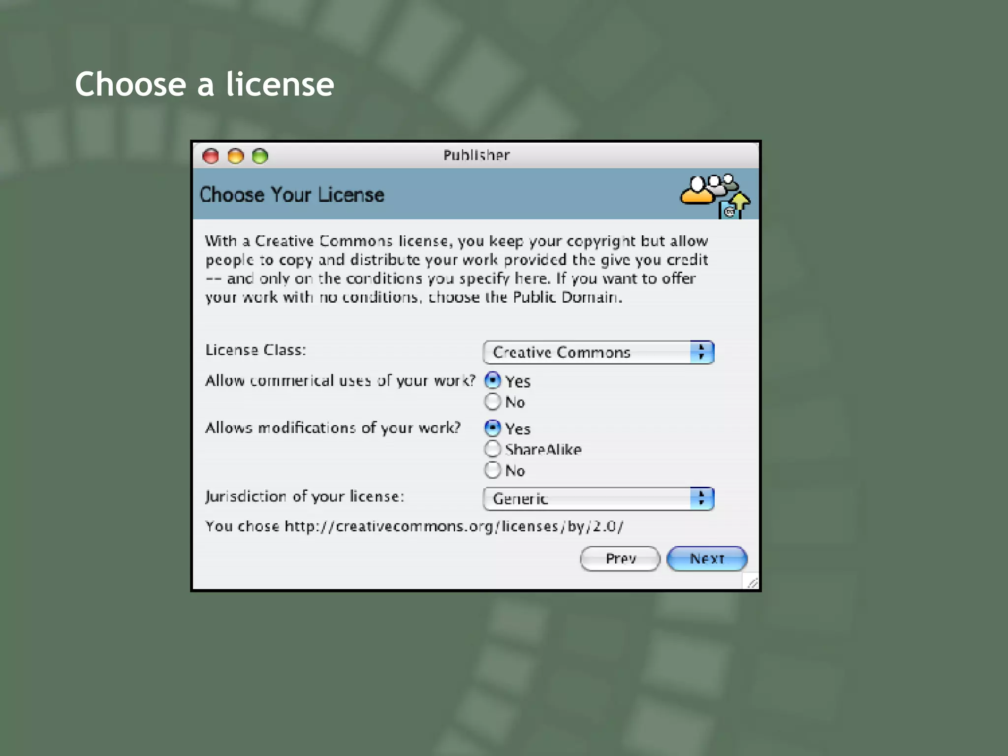
Task: Click the Next button
Action: point(707,559)
